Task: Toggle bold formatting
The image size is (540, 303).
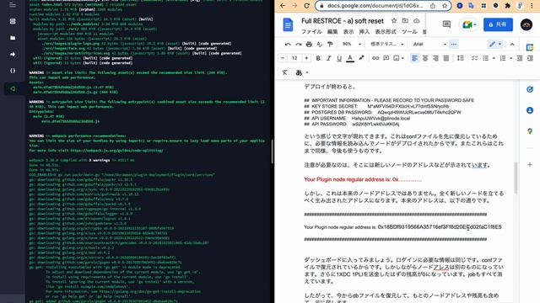Action: tap(318, 58)
